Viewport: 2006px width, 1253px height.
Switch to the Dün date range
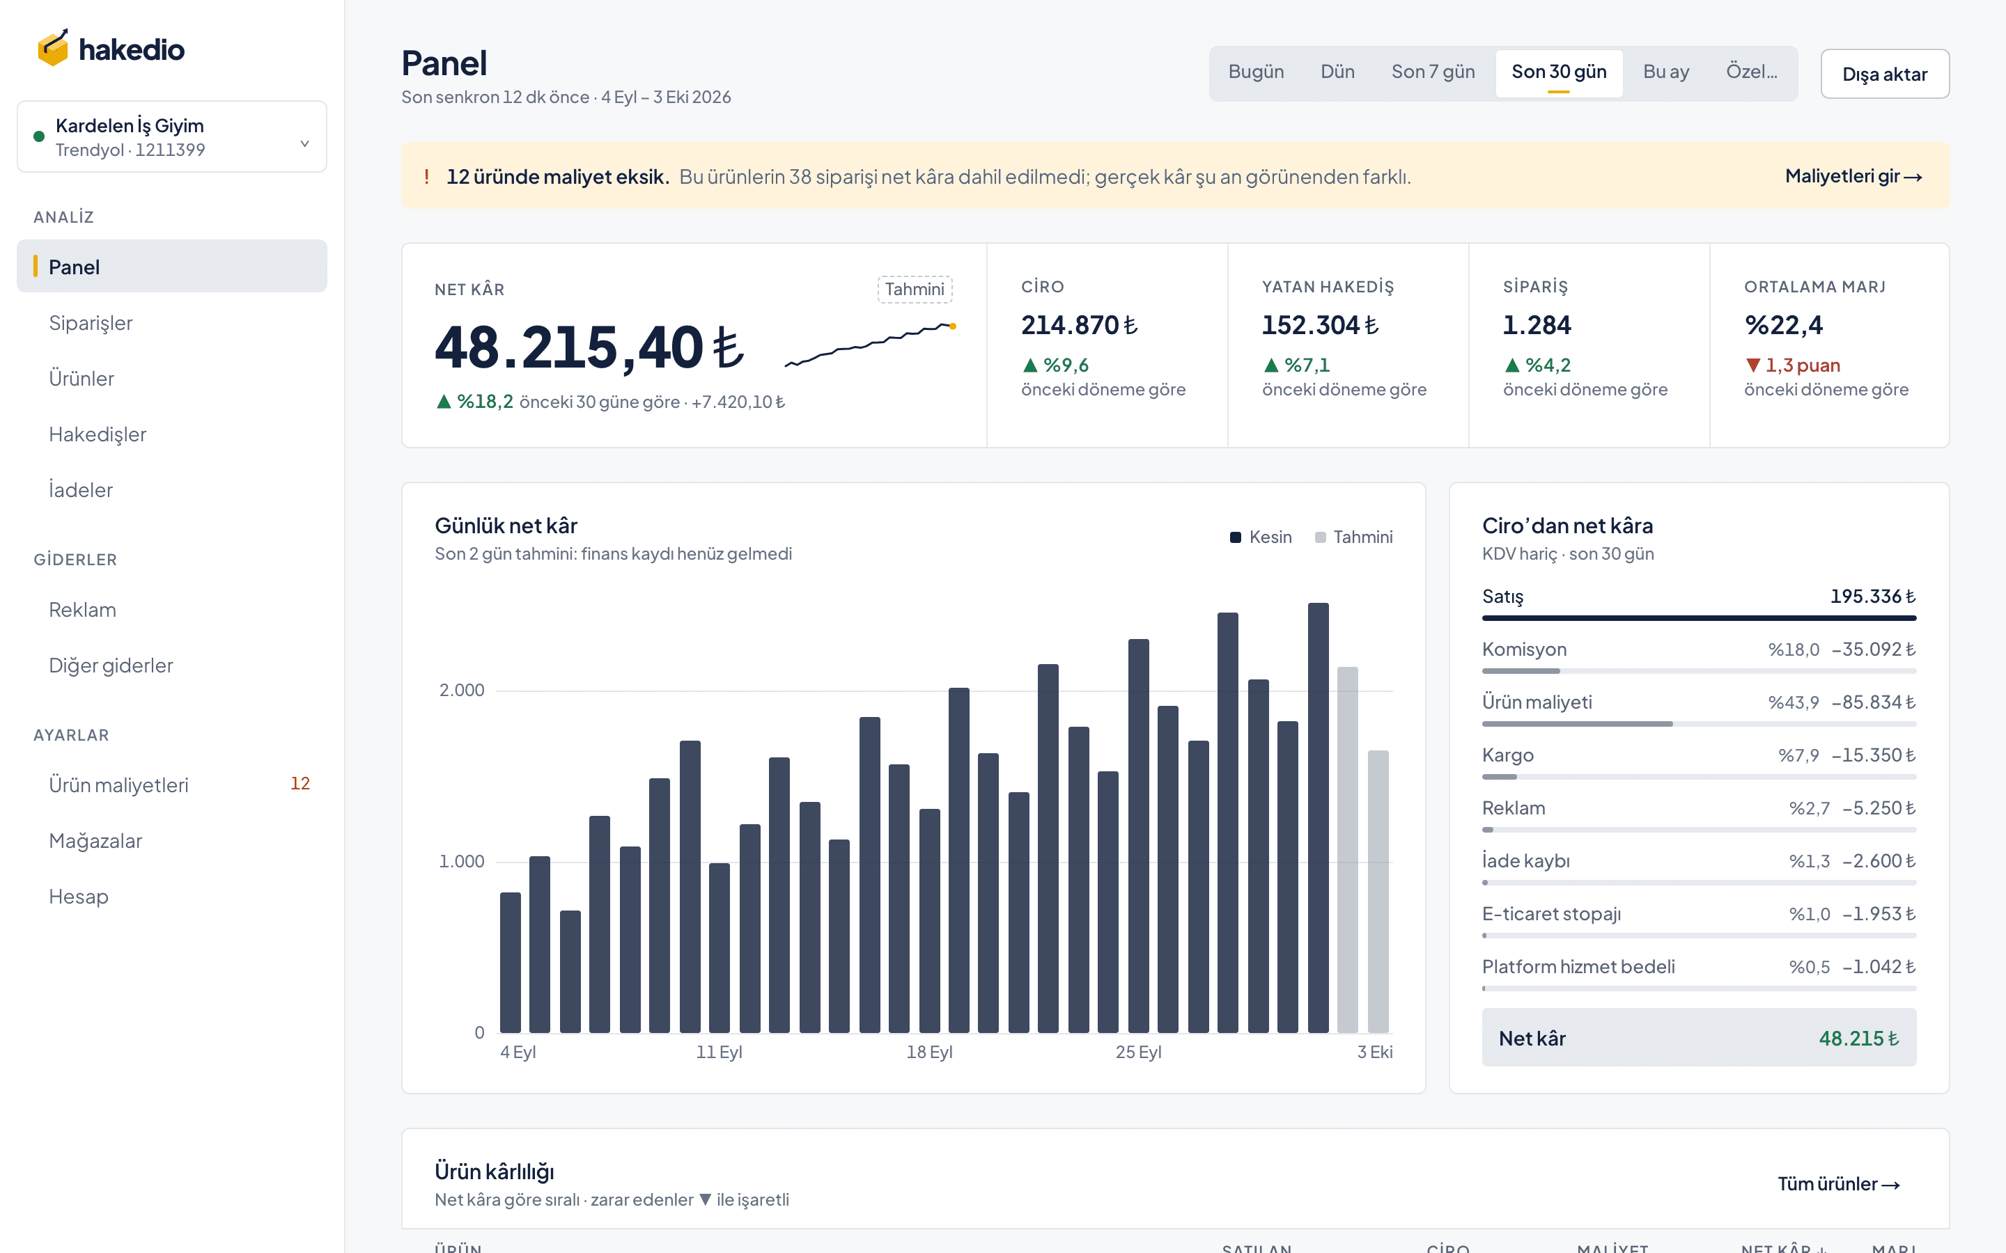coord(1337,72)
